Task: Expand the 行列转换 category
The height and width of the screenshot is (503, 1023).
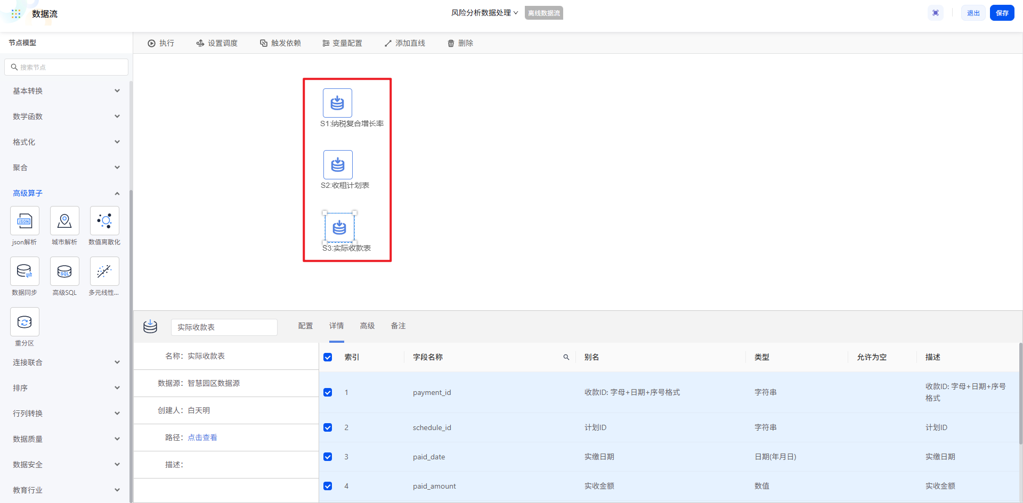Action: point(66,414)
